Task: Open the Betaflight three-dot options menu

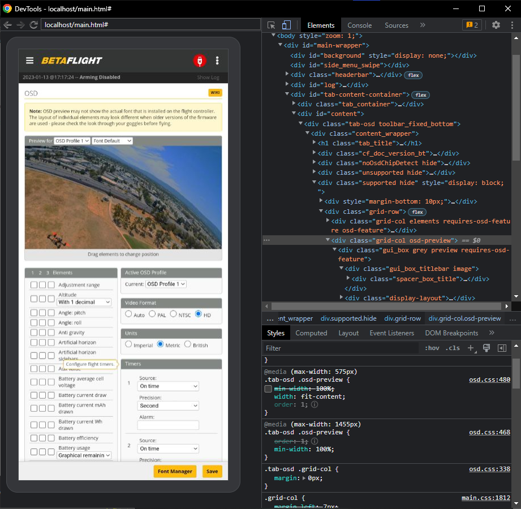Action: pos(217,61)
